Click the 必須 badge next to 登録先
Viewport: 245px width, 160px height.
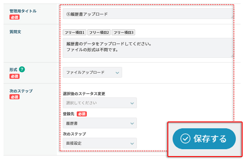click(82, 114)
